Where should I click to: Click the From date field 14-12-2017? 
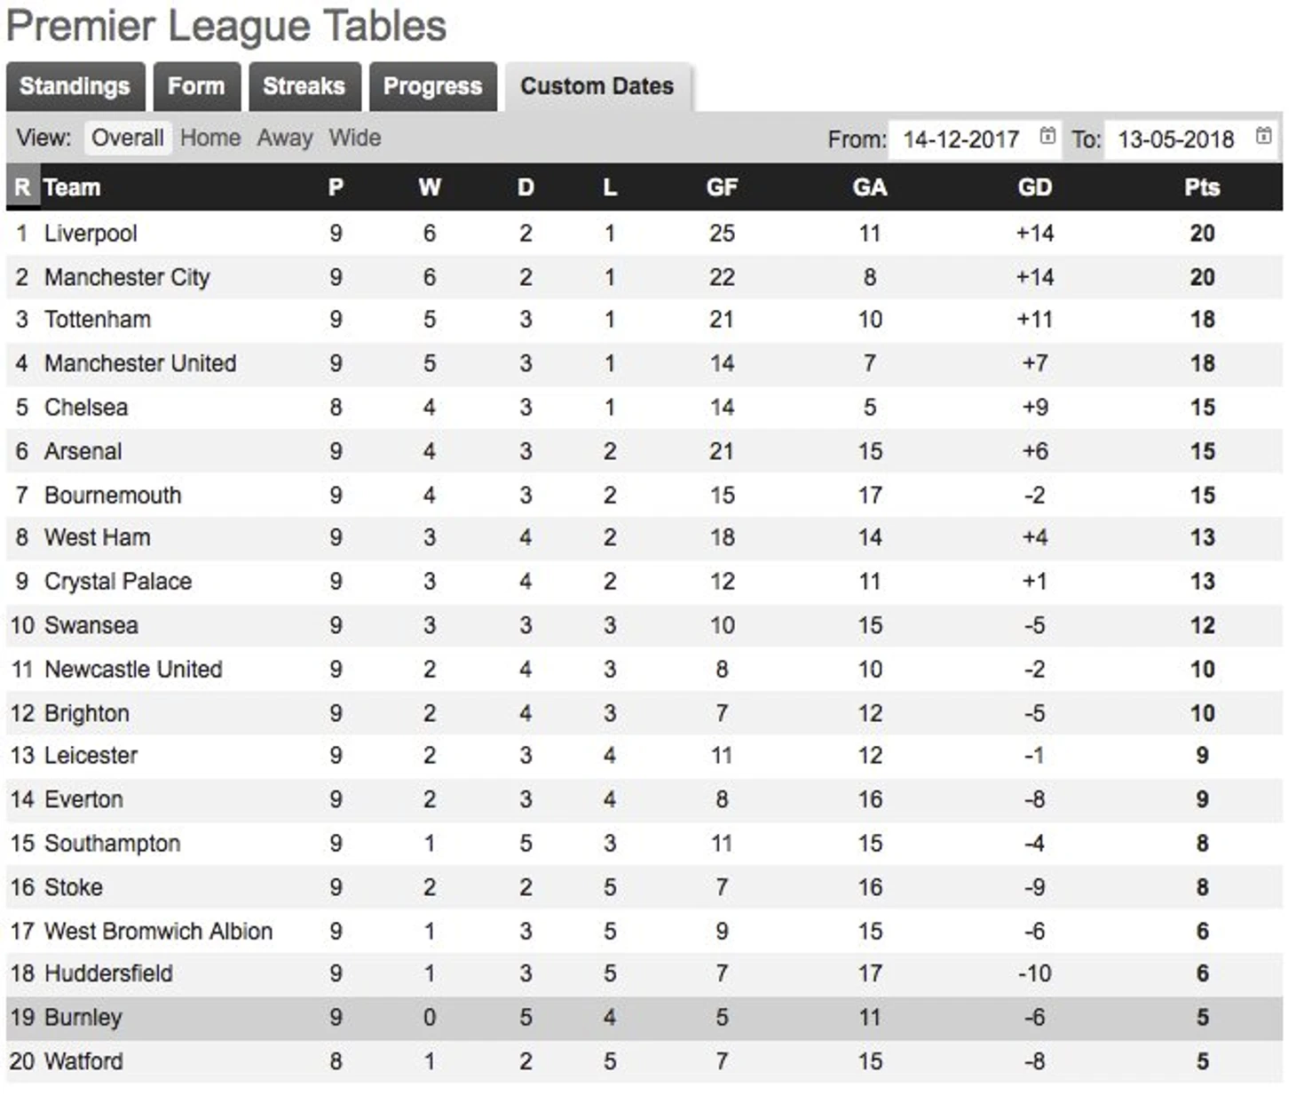974,139
